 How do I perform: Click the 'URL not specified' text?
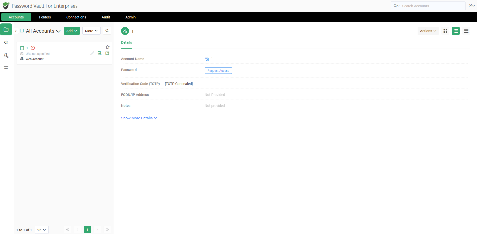pos(37,54)
